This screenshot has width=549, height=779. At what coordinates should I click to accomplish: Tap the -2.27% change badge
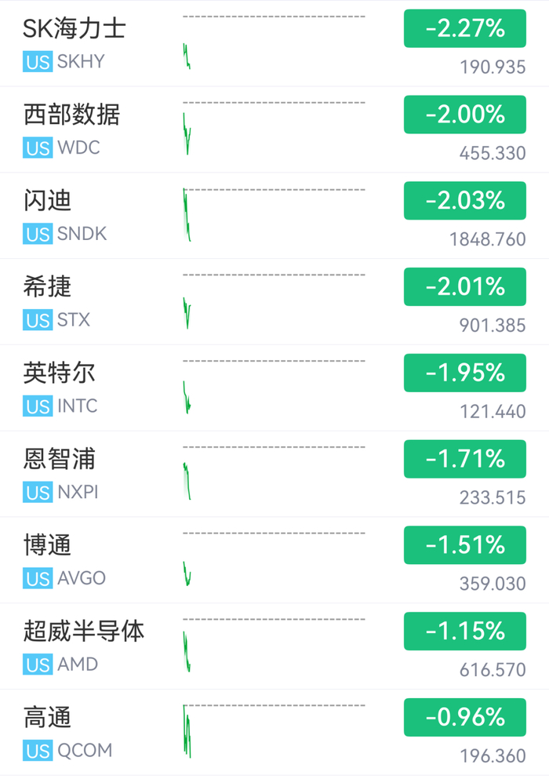click(x=464, y=28)
